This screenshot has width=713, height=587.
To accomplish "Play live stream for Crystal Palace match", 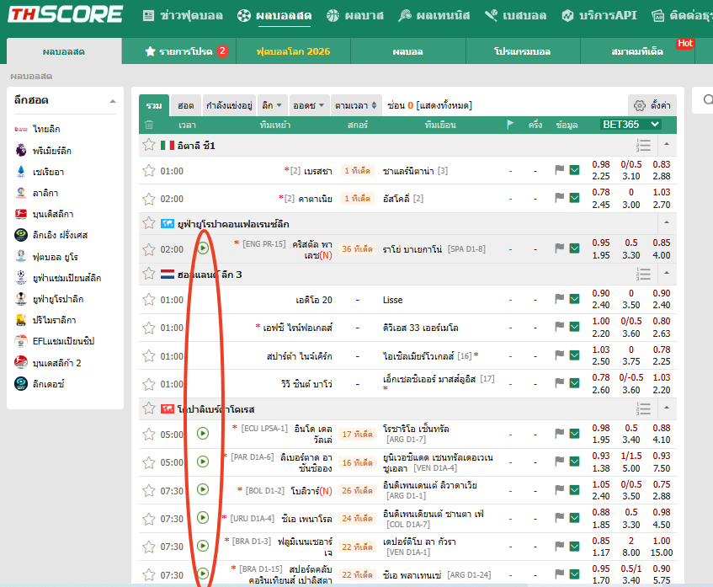I will pos(203,248).
